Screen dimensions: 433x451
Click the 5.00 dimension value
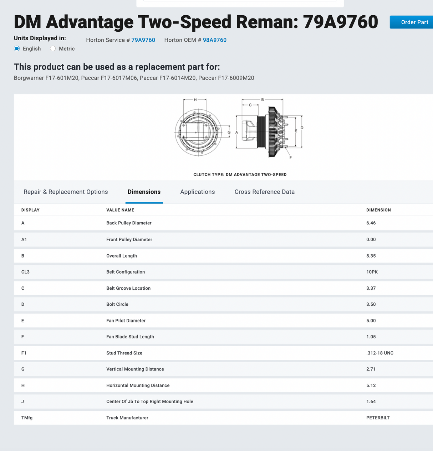(x=371, y=321)
